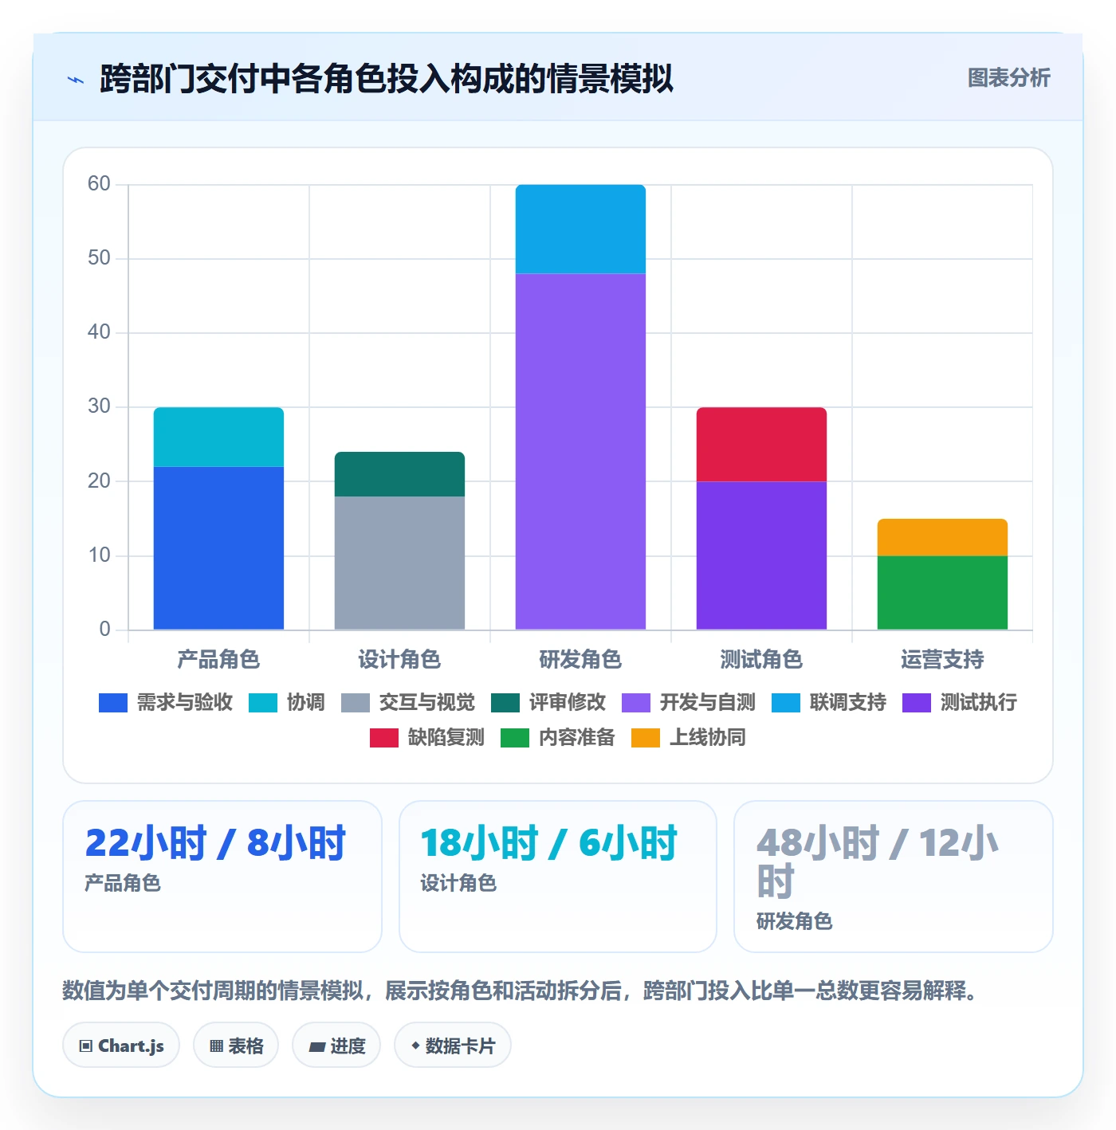
Task: Click the orange 上线协同 bar segment
Action: [x=942, y=537]
